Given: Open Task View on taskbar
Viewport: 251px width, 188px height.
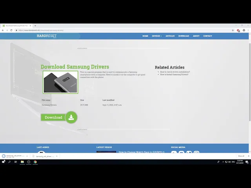Looking at the screenshot, I should coord(16,162).
